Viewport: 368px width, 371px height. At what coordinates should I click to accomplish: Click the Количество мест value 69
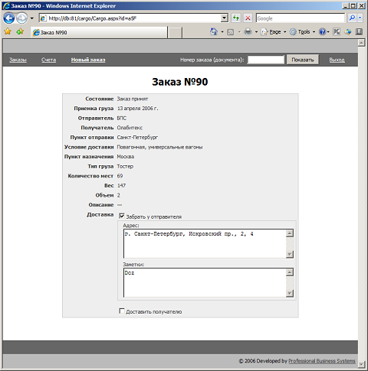coord(120,176)
